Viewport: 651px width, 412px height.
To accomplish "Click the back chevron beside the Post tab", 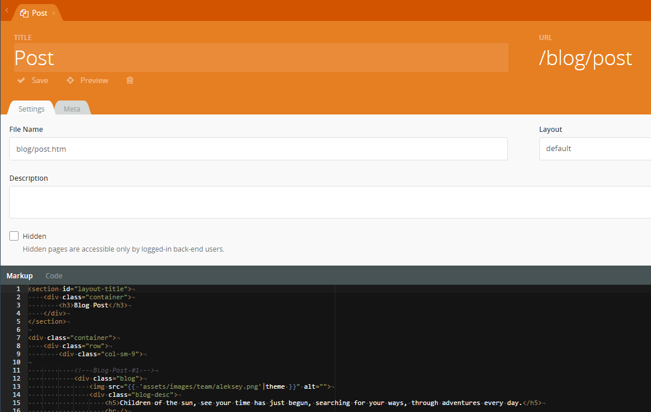I will [x=6, y=10].
